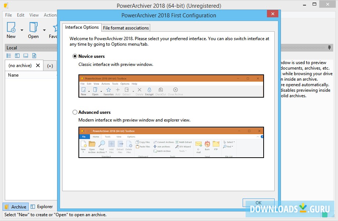Image resolution: width=338 pixels, height=221 pixels.
Task: Maximize the PowerArchiver main window
Action: click(314, 4)
